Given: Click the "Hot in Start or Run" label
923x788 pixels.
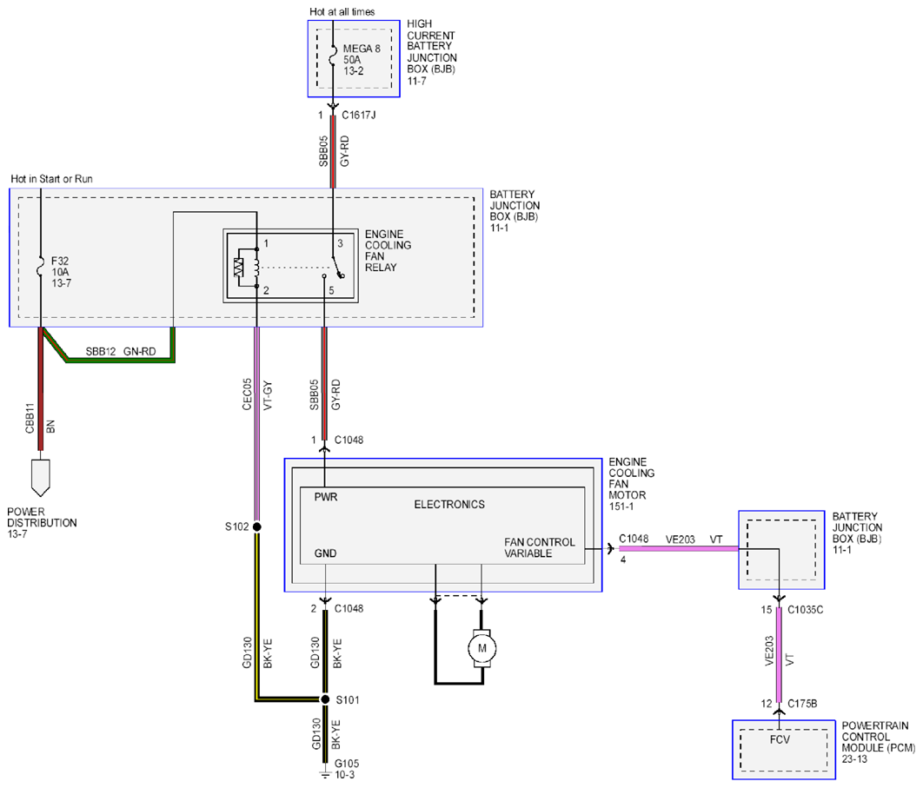Looking at the screenshot, I should pos(52,179).
